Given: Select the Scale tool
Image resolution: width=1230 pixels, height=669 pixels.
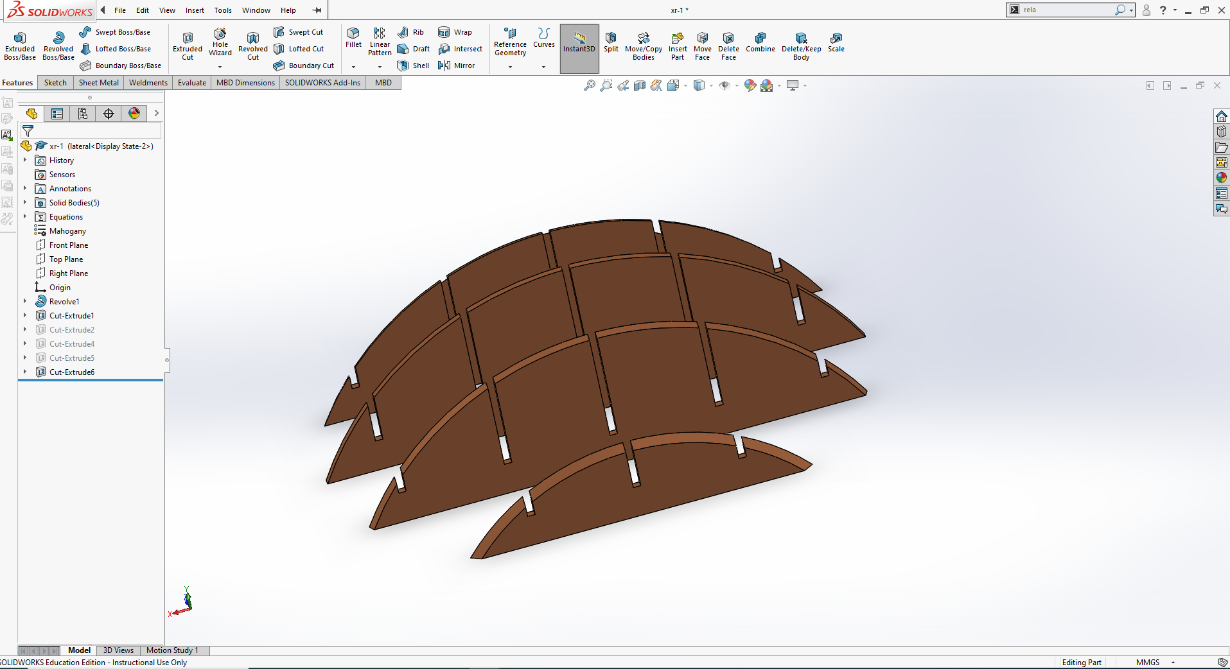Looking at the screenshot, I should 836,42.
